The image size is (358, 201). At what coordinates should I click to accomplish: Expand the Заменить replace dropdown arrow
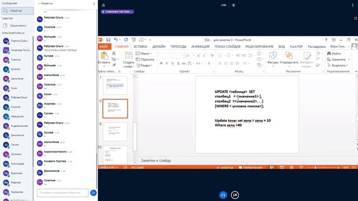[x=349, y=60]
